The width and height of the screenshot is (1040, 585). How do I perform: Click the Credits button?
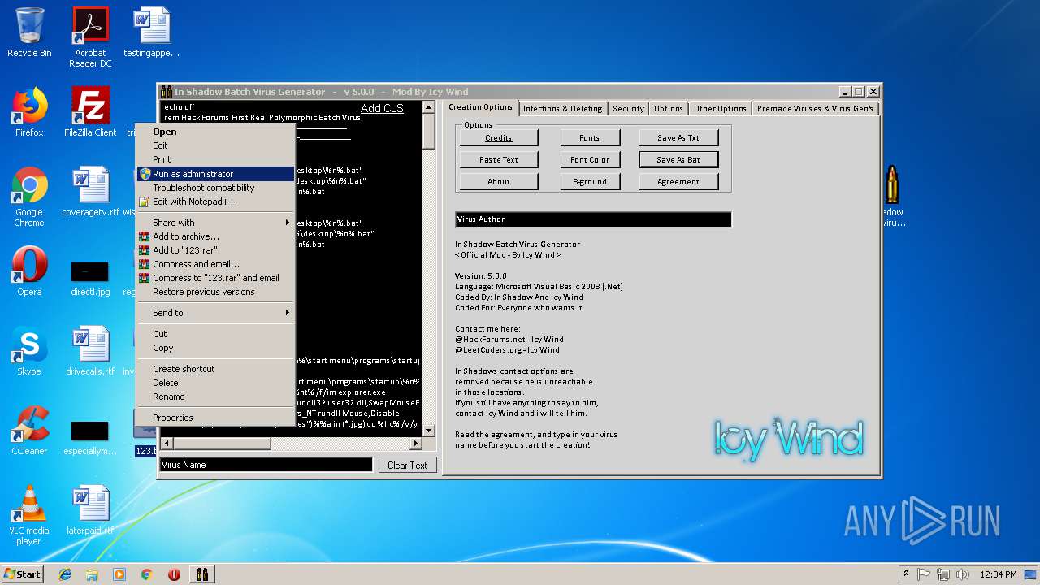499,138
